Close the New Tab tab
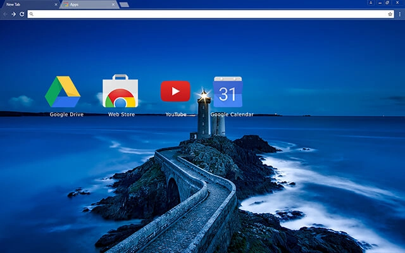Image resolution: width=405 pixels, height=253 pixels. coord(56,4)
